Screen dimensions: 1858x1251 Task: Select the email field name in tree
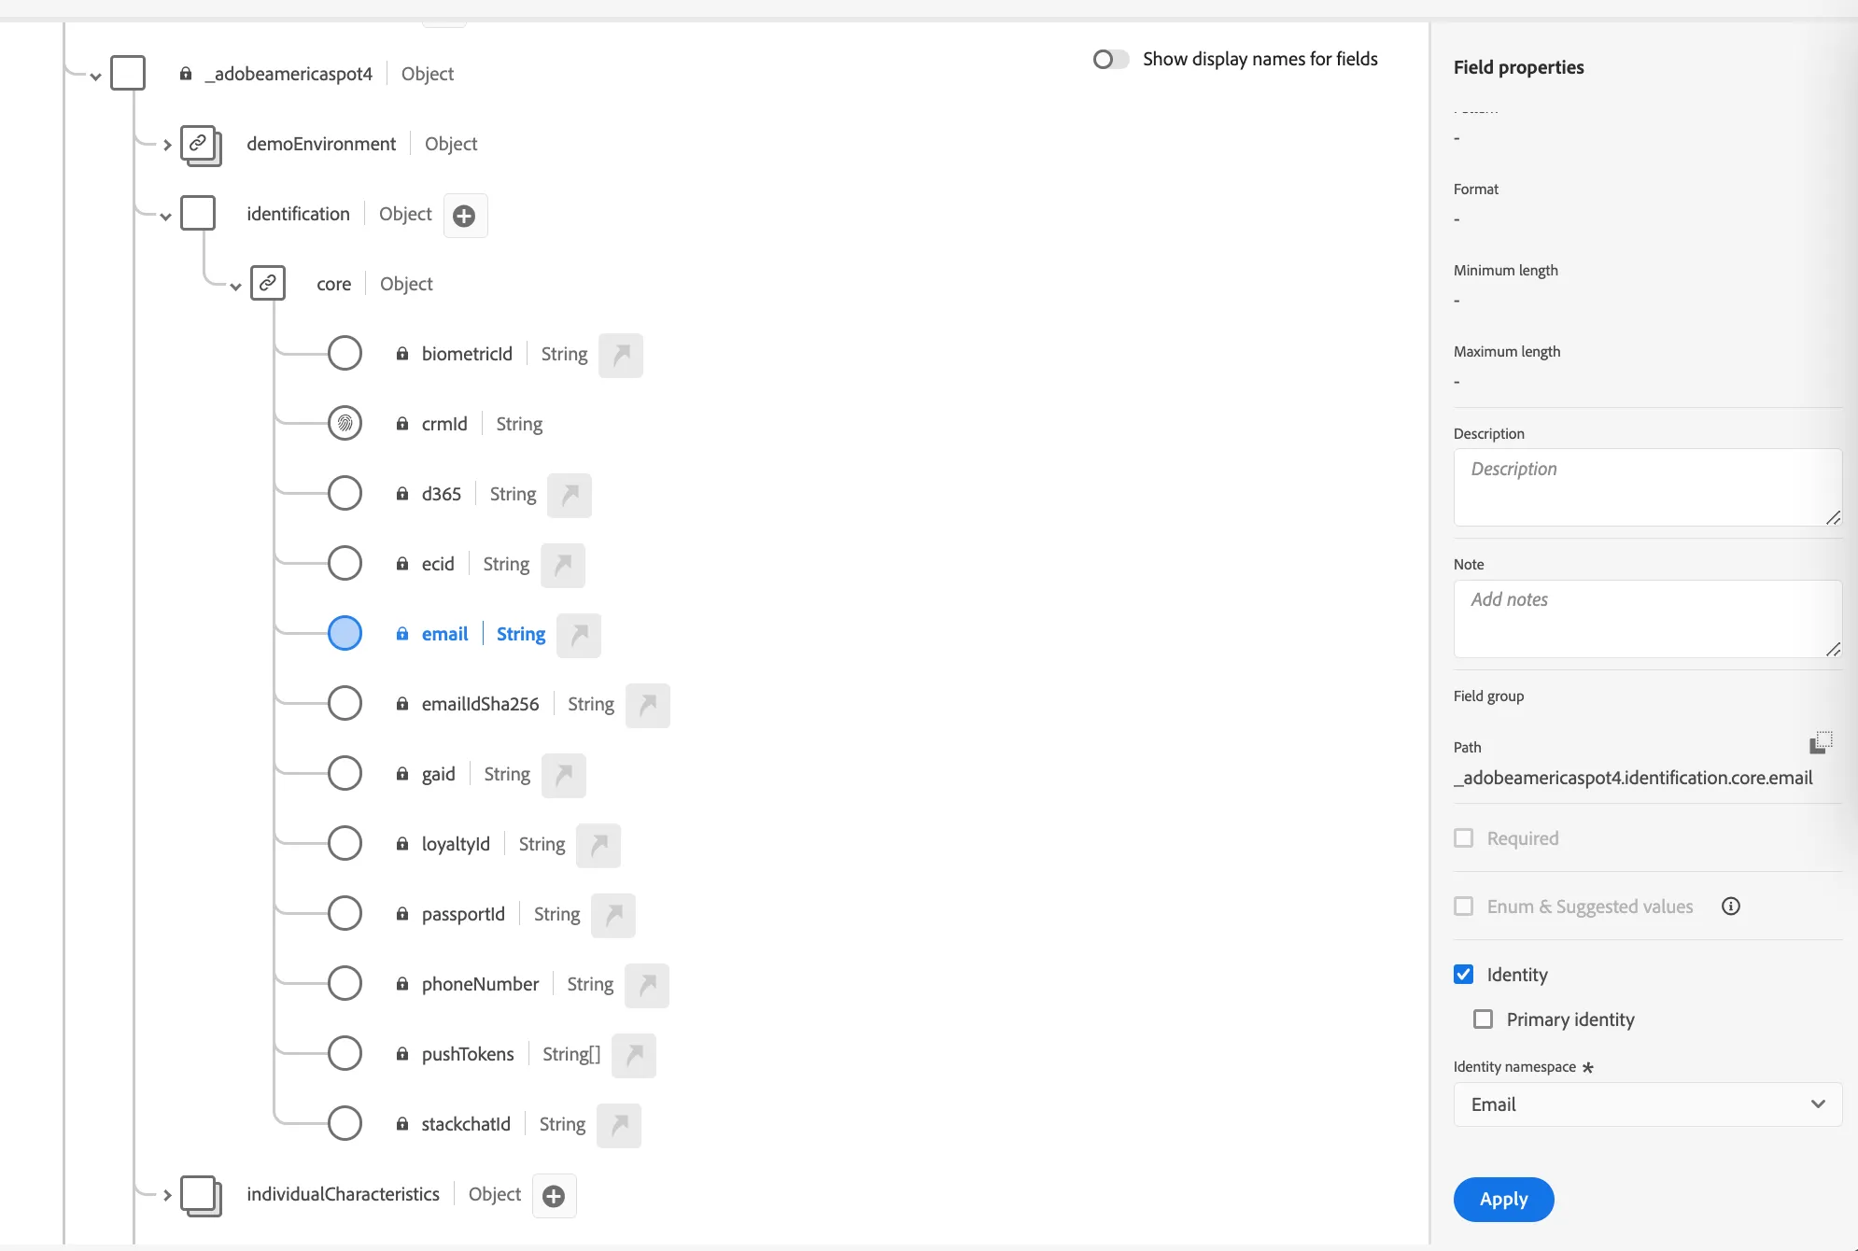point(444,634)
